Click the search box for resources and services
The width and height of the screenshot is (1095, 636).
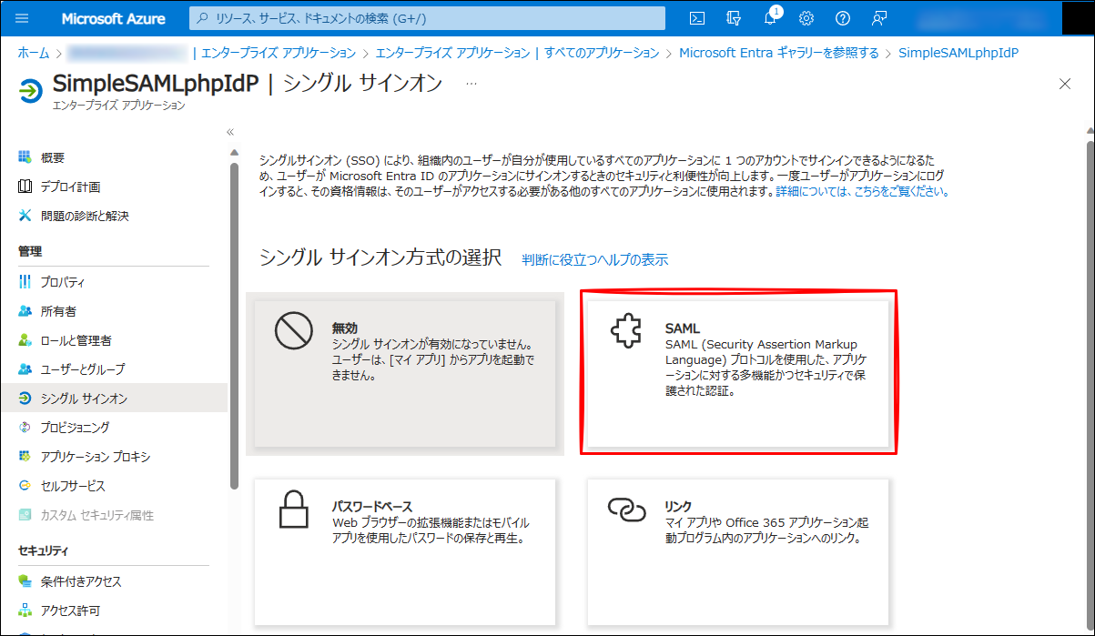point(428,18)
